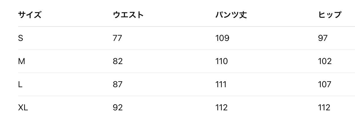Viewport: 355px width, 125px height.
Task: Click the ウエスト column header
Action: [128, 15]
